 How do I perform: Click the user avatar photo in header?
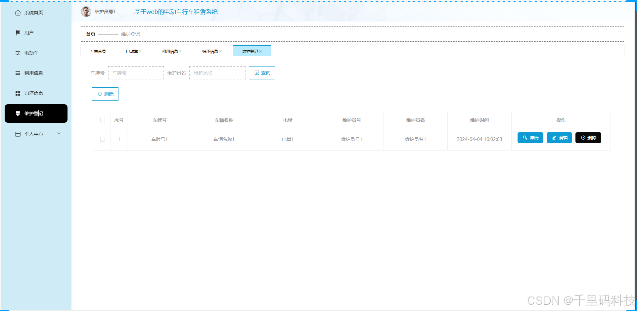[x=86, y=12]
